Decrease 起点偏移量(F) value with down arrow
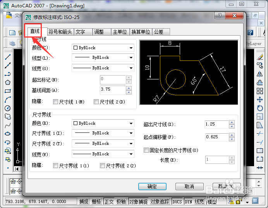The image size is (268, 208). tap(232, 139)
